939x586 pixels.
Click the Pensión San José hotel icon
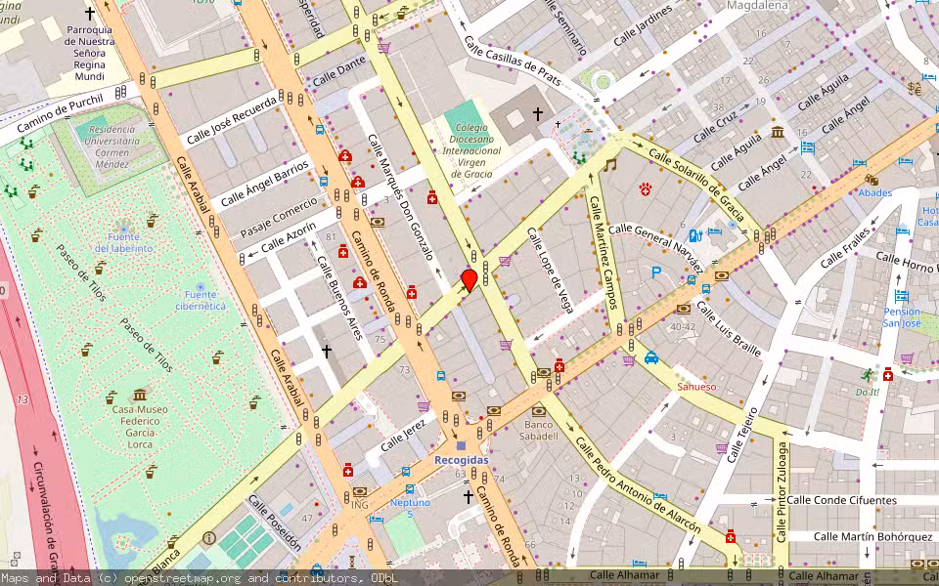pyautogui.click(x=901, y=295)
